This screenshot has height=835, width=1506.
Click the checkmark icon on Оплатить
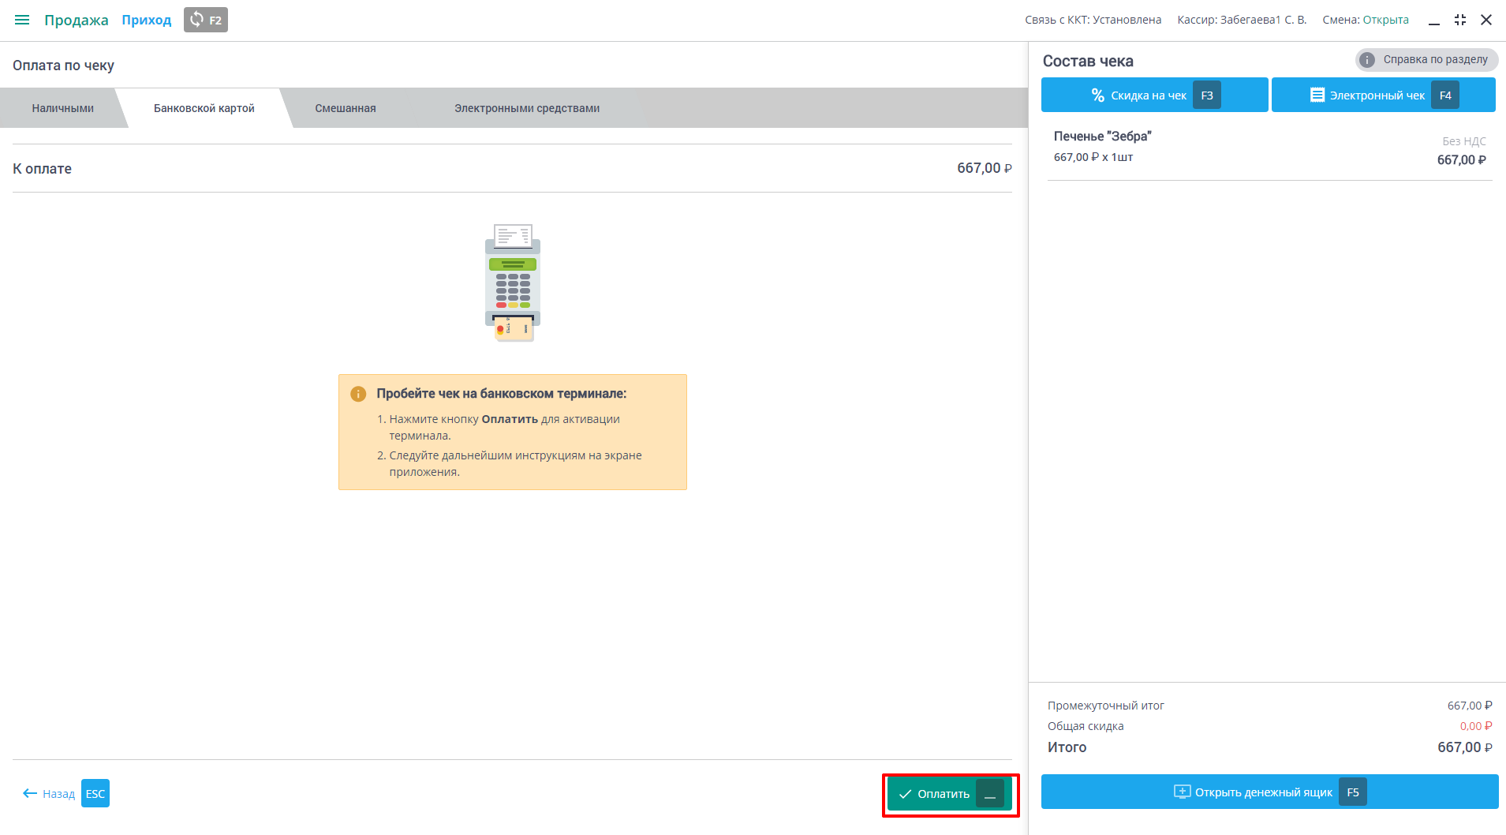point(906,794)
